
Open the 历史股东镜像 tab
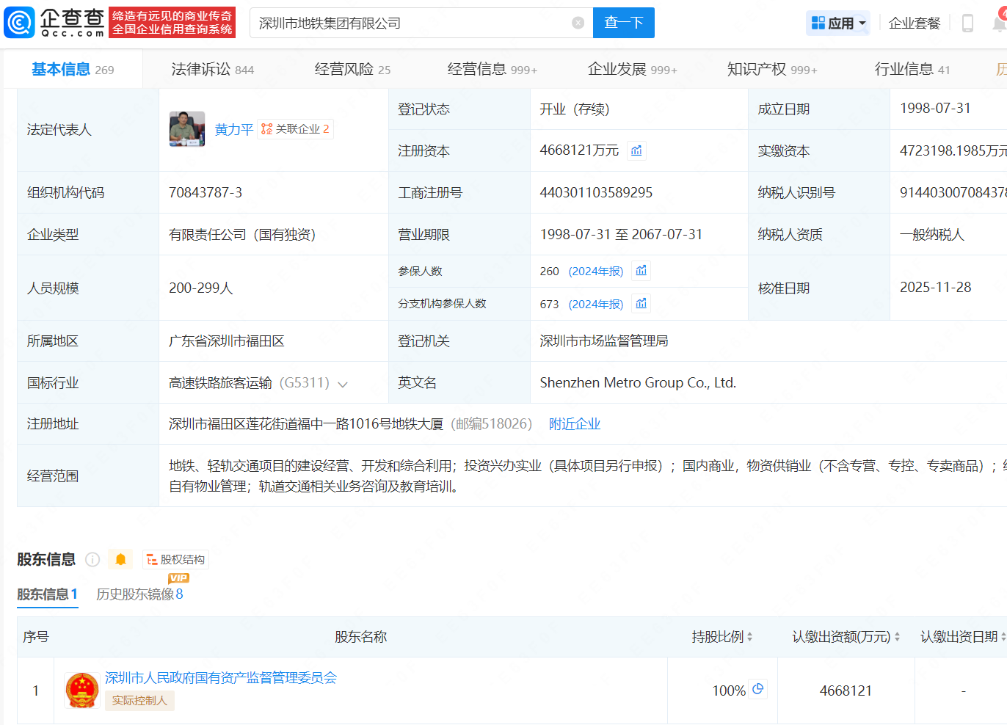pos(139,594)
